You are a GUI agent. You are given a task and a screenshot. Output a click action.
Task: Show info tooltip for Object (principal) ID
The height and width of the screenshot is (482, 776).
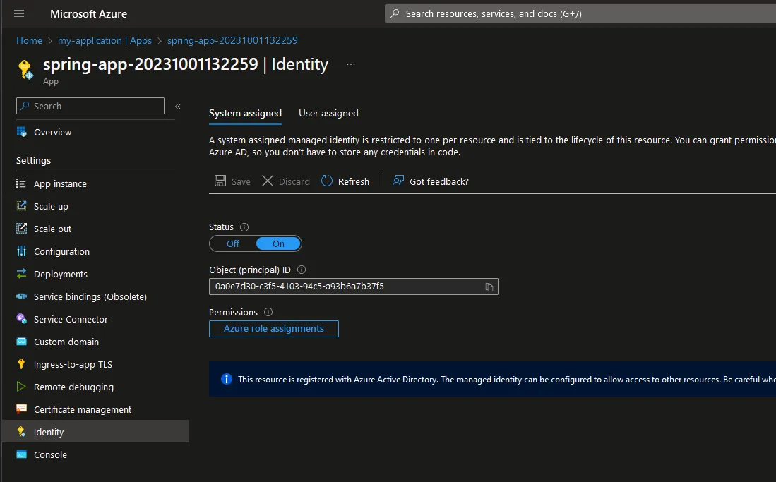point(302,270)
